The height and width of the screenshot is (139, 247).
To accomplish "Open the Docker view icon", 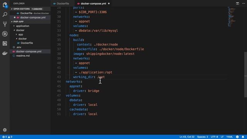I will 5,53.
